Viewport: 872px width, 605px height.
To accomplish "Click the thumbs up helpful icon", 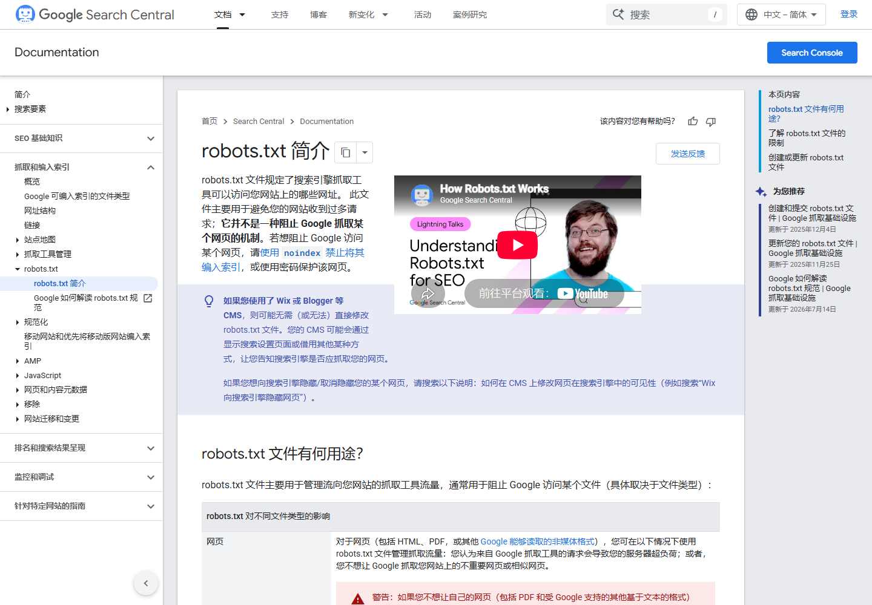I will pyautogui.click(x=693, y=122).
